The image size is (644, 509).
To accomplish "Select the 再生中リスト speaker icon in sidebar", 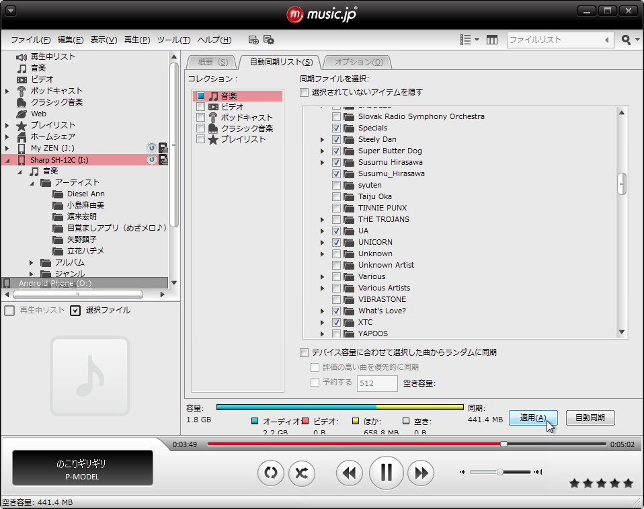I will pyautogui.click(x=22, y=57).
